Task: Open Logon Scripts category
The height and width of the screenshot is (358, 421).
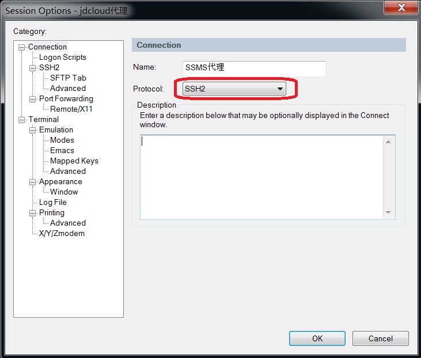Action: [63, 57]
